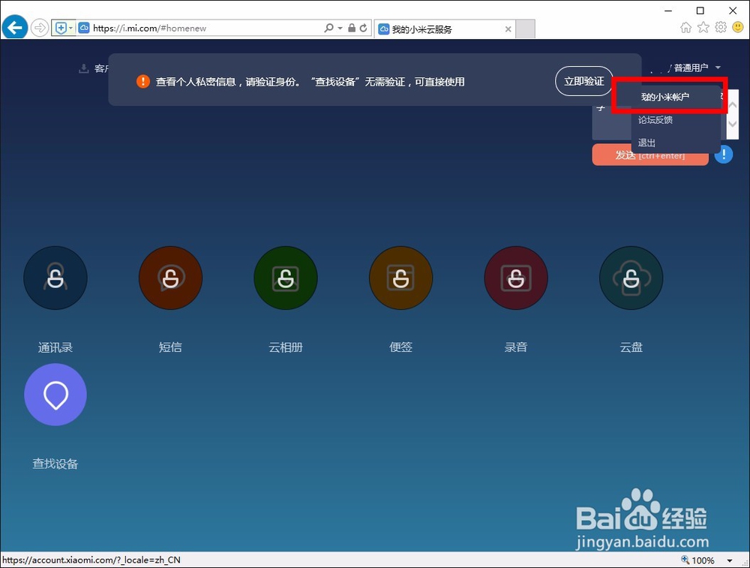The height and width of the screenshot is (568, 750).
Task: Open browser tools gear icon
Action: 720,27
